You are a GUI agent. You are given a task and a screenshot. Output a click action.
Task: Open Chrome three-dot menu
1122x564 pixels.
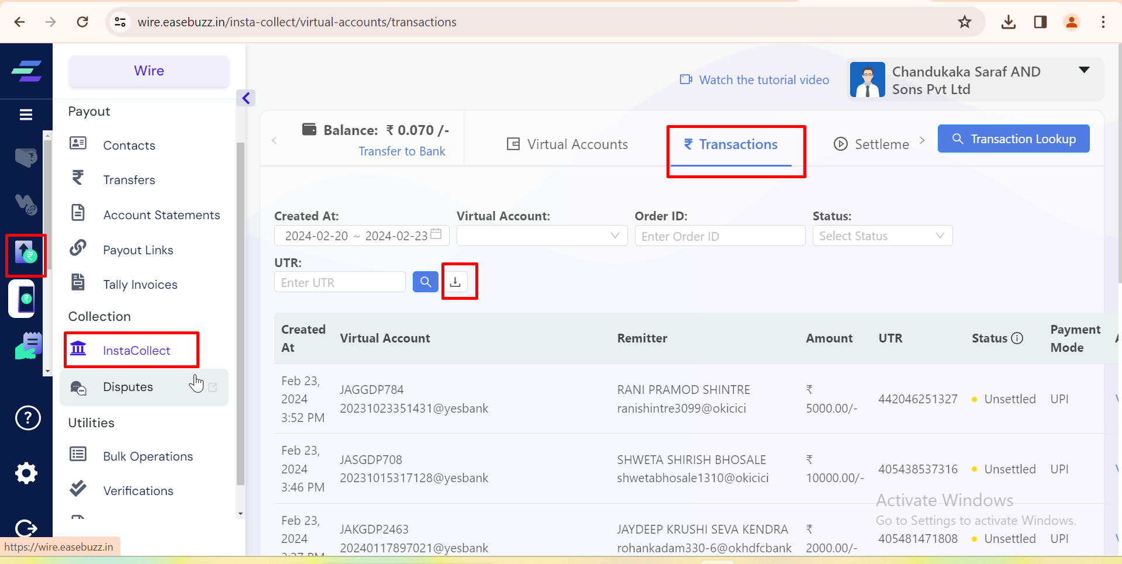1103,22
